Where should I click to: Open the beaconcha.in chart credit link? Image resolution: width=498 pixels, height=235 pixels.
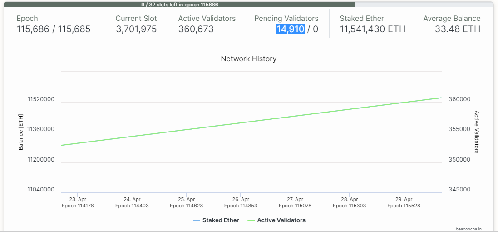468,229
